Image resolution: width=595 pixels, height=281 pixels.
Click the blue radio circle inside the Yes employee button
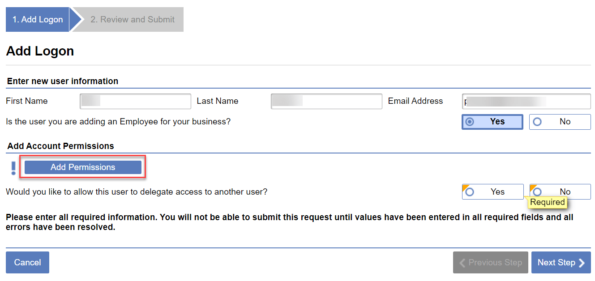[470, 122]
